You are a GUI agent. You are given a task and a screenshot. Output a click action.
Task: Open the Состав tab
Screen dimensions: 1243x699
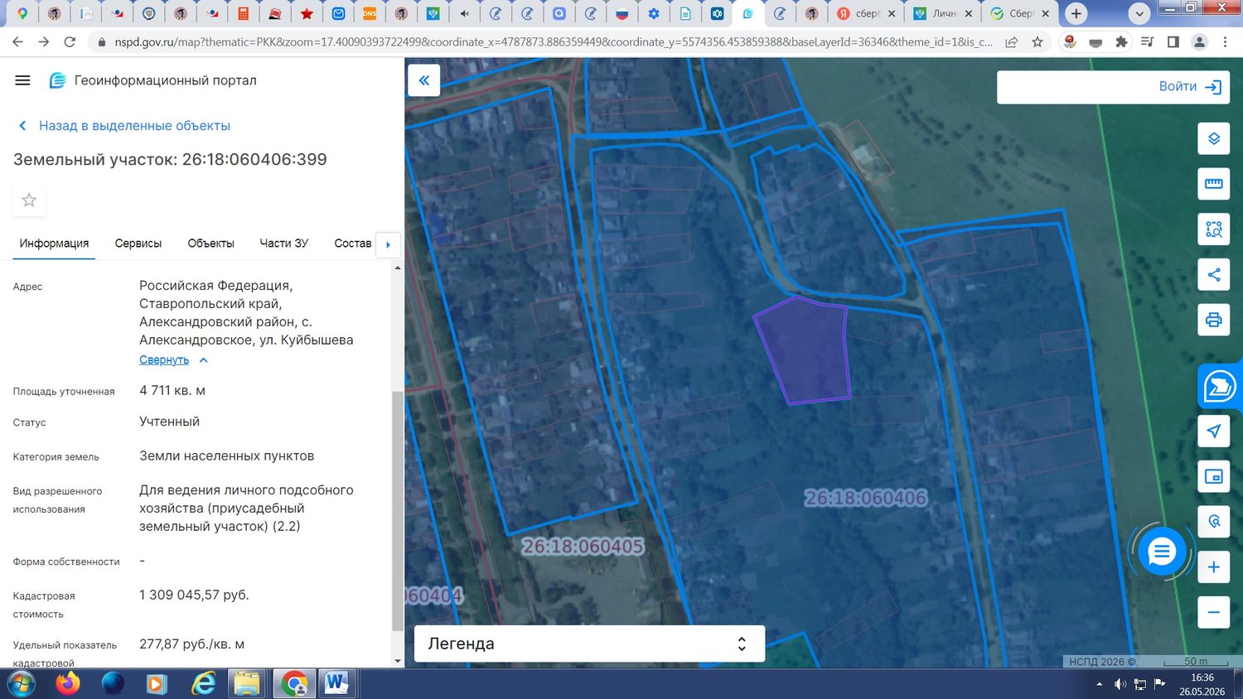[353, 243]
